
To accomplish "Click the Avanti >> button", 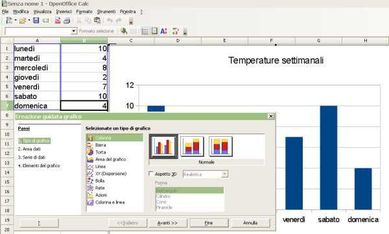I will [x=167, y=223].
